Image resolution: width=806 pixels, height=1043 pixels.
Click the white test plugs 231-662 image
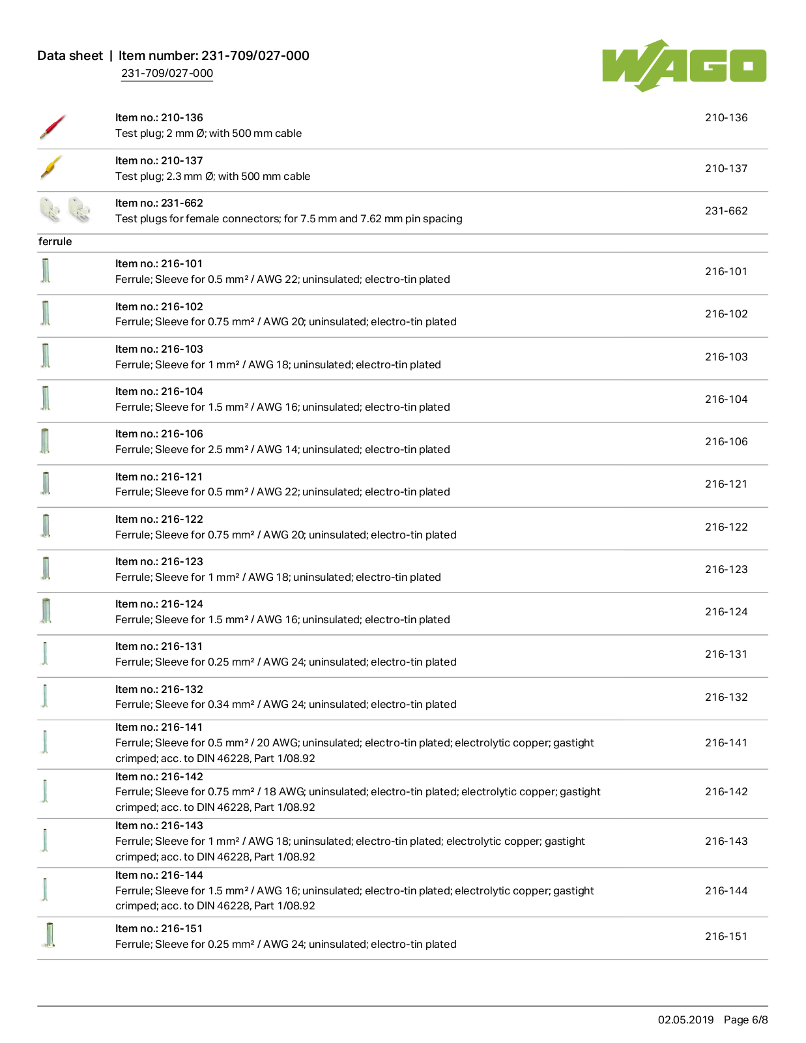(65, 210)
